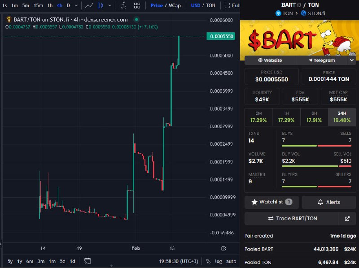The image size is (359, 268).
Task: Click the fullscreen icon in toolbar
Action: (x=227, y=5)
